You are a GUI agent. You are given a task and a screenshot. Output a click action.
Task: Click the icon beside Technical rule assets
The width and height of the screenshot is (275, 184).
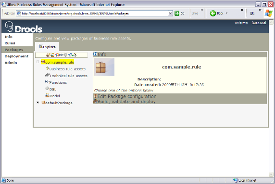[47, 75]
